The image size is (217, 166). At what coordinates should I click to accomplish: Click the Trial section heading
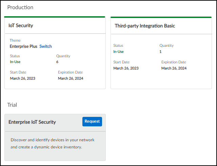(12, 105)
